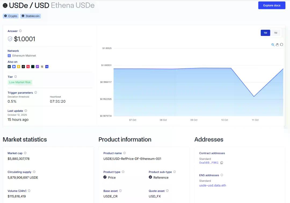
Task: Toggle the Stablecoin tag
Action: [30, 16]
